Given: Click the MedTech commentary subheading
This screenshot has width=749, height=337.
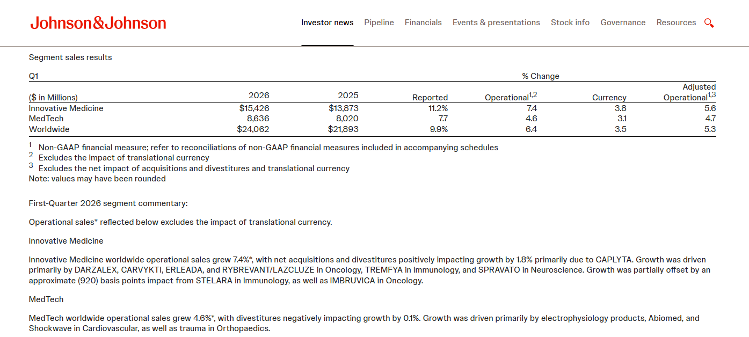Looking at the screenshot, I should [x=46, y=299].
